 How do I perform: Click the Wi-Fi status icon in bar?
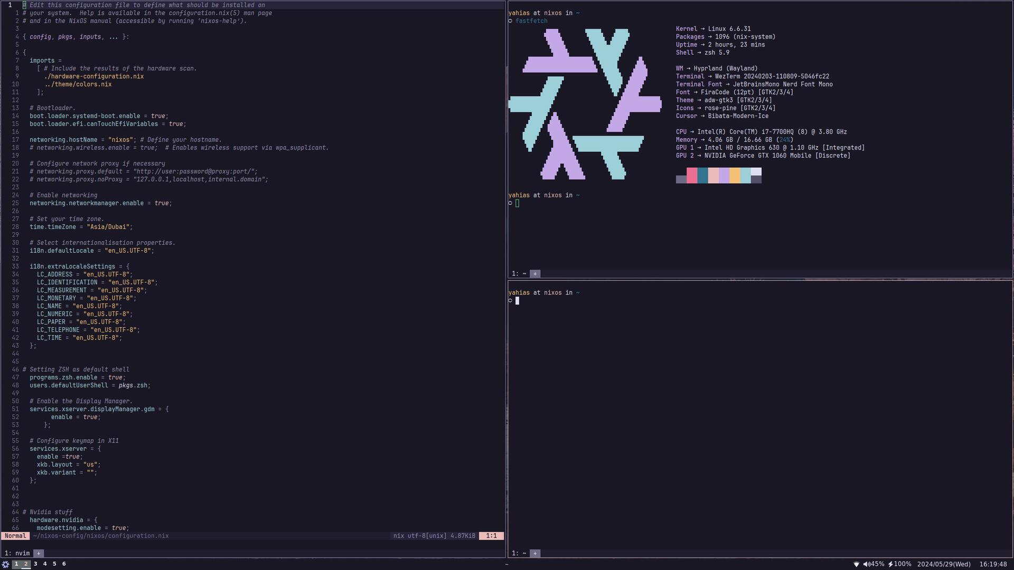[x=856, y=564]
